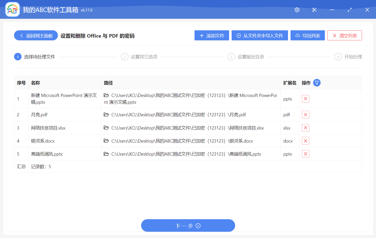Click the scissors icon in the title bar

314,10
